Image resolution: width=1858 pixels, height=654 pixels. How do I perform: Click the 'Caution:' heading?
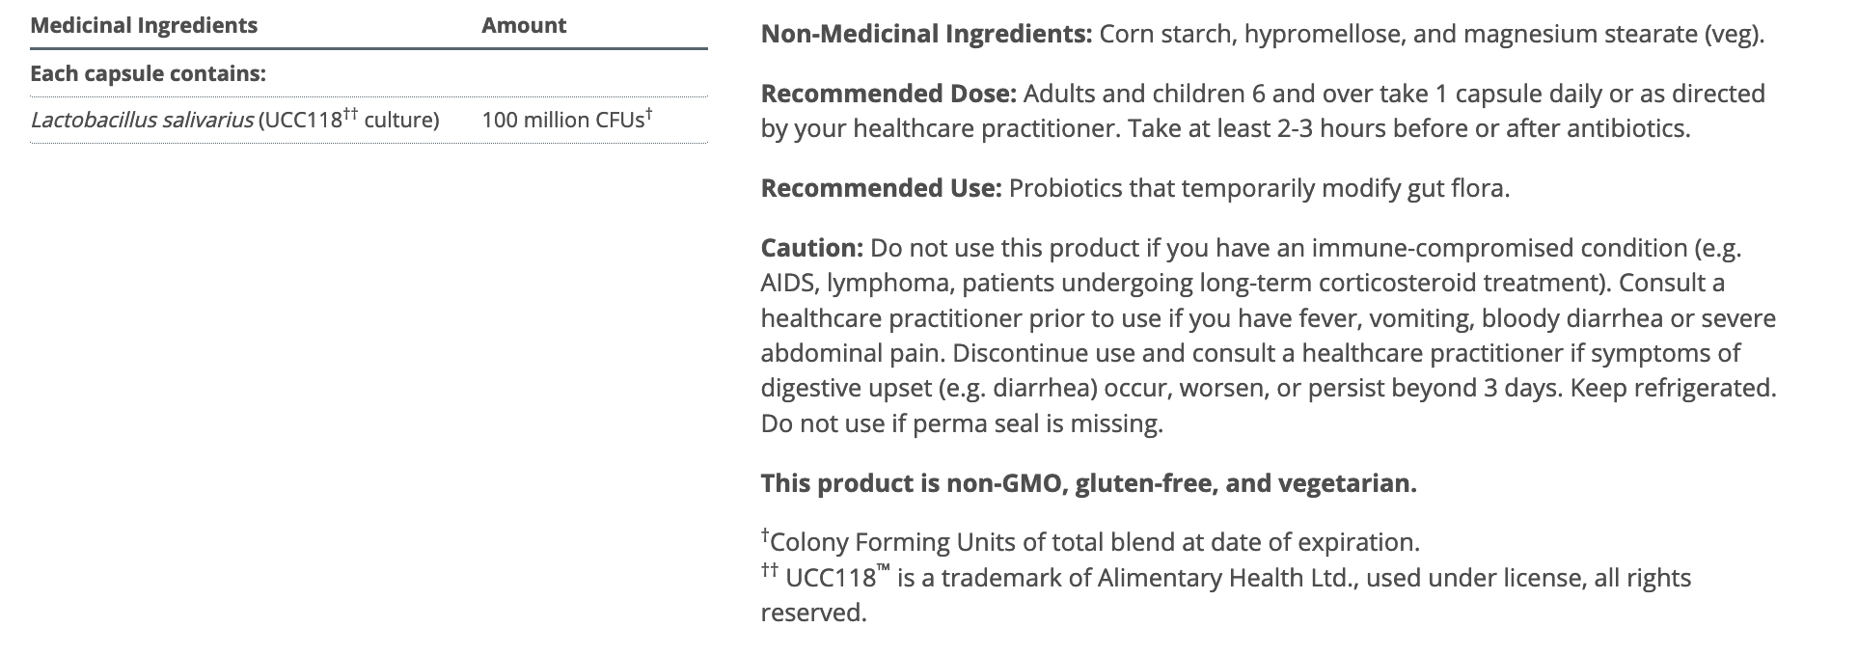coord(811,248)
